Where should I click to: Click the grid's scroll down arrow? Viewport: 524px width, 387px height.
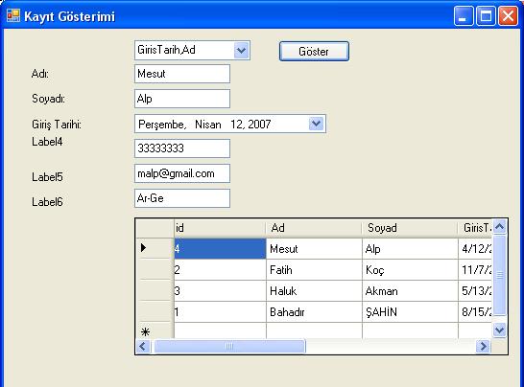point(500,330)
